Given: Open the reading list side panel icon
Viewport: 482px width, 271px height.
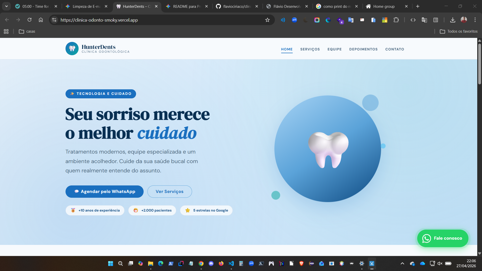Looking at the screenshot, I should [436, 20].
